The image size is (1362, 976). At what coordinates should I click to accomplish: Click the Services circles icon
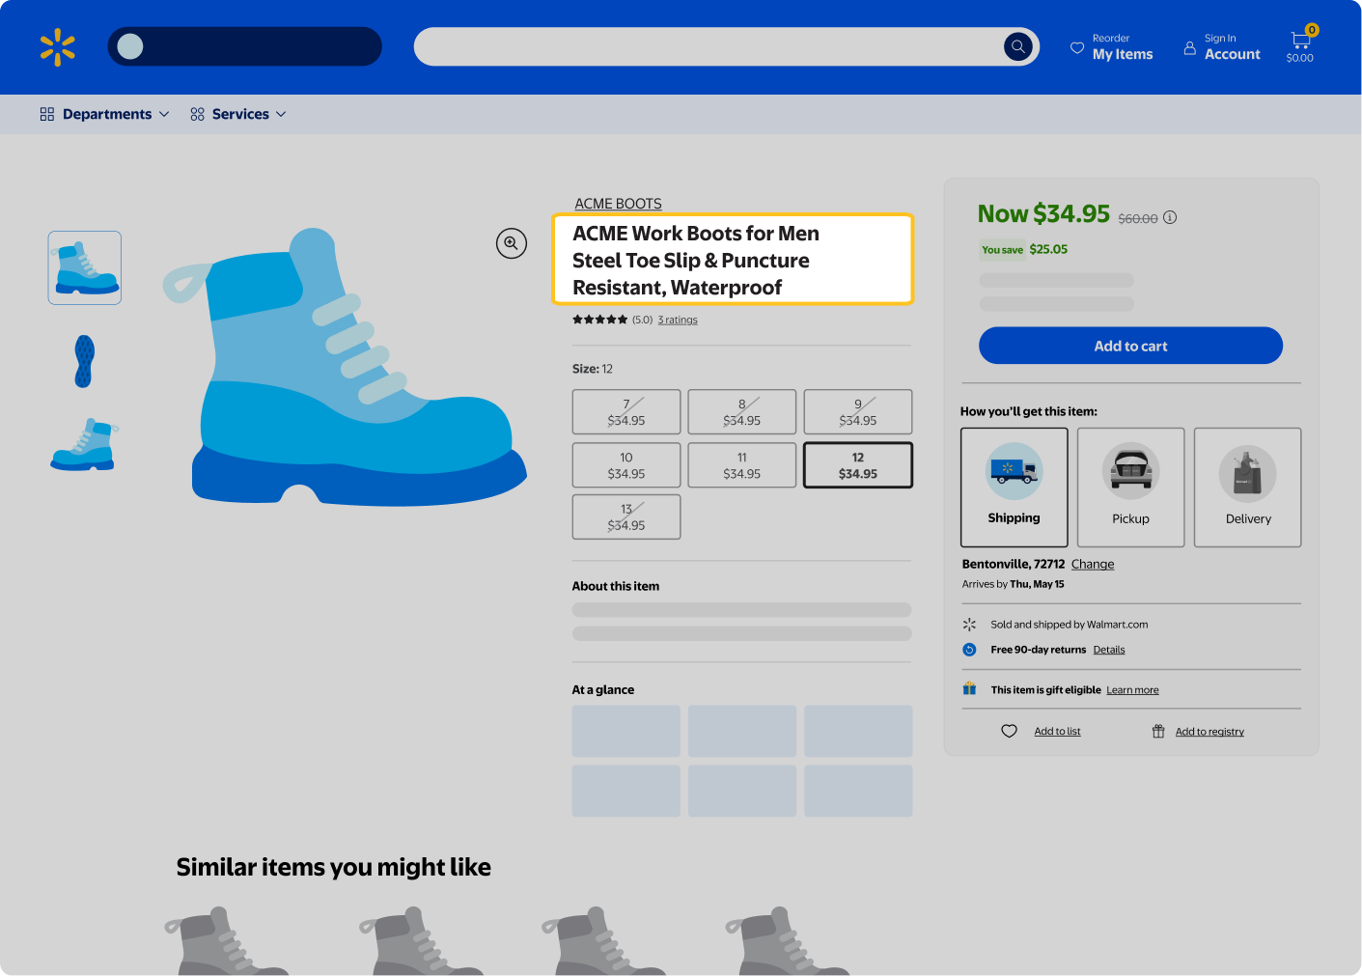tap(198, 114)
